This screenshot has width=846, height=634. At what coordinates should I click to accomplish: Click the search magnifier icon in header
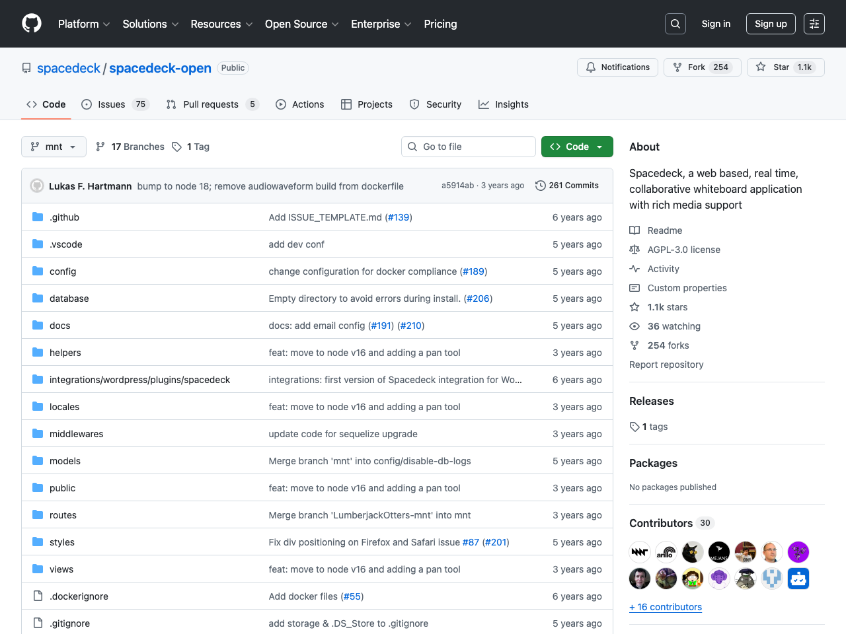675,23
